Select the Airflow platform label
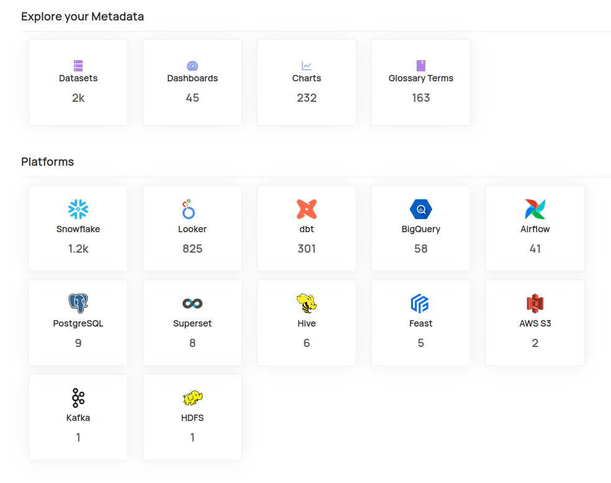Screen dimensions: 611x483 [535, 229]
